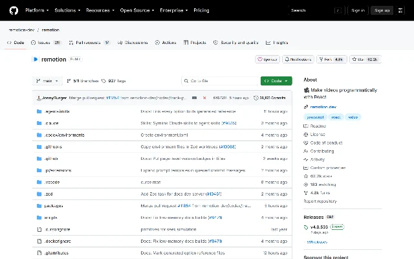The height and width of the screenshot is (259, 414).
Task: Open the .dockerignore file icon
Action: click(x=39, y=241)
